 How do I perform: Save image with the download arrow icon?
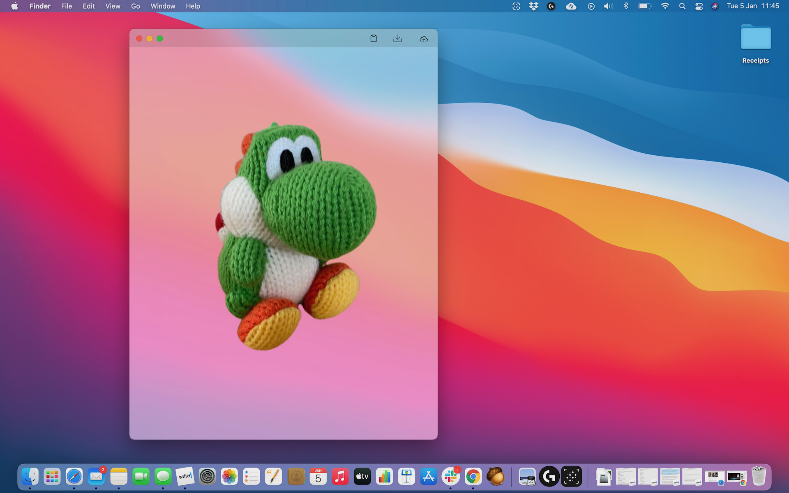tap(397, 39)
